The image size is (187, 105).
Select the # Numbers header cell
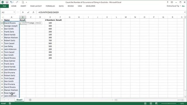50,20
